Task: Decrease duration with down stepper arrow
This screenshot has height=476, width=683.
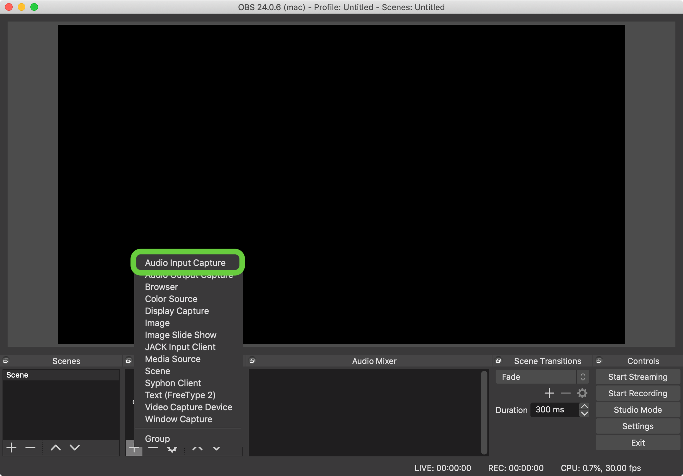Action: [584, 413]
